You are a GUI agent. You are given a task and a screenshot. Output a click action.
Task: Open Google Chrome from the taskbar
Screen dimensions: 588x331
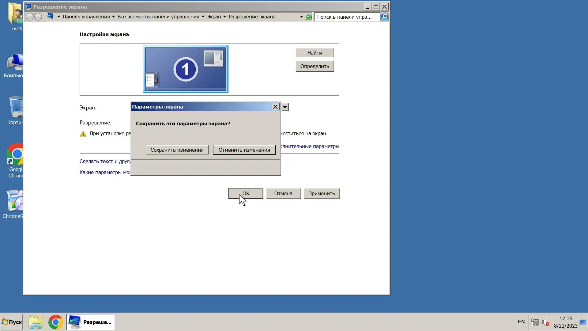(x=55, y=322)
